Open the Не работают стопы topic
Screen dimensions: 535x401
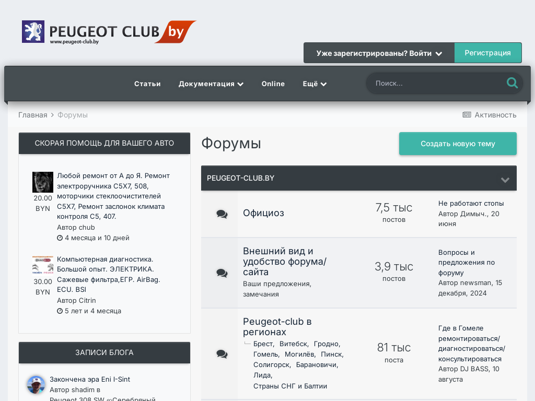pyautogui.click(x=471, y=203)
